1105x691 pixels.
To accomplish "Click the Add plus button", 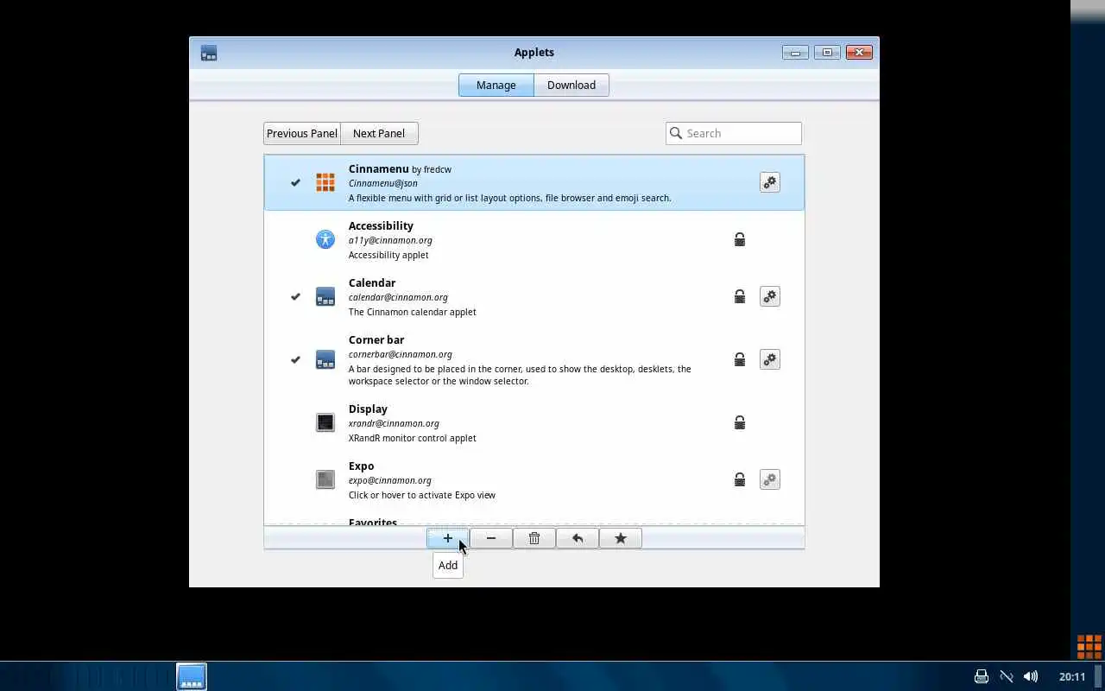I will point(448,538).
